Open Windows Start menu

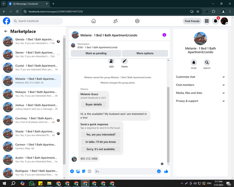4,183
